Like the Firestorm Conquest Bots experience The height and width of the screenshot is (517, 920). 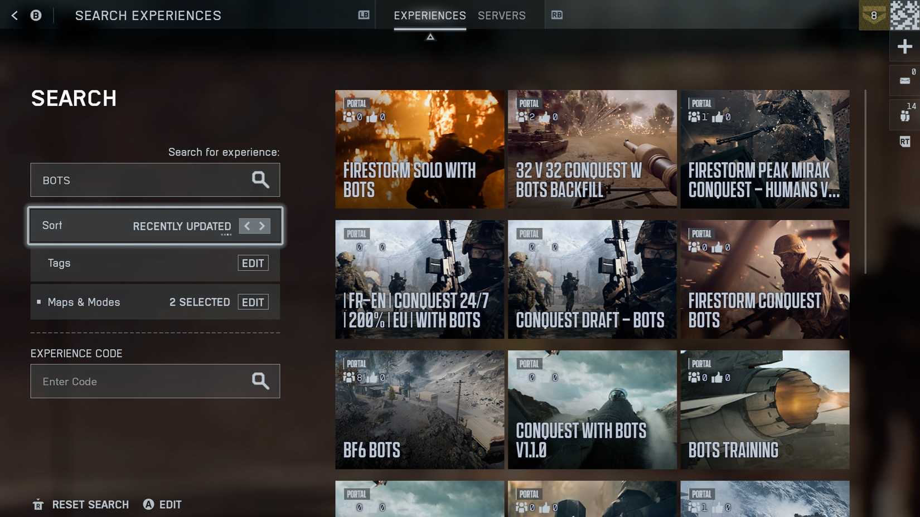pyautogui.click(x=718, y=247)
